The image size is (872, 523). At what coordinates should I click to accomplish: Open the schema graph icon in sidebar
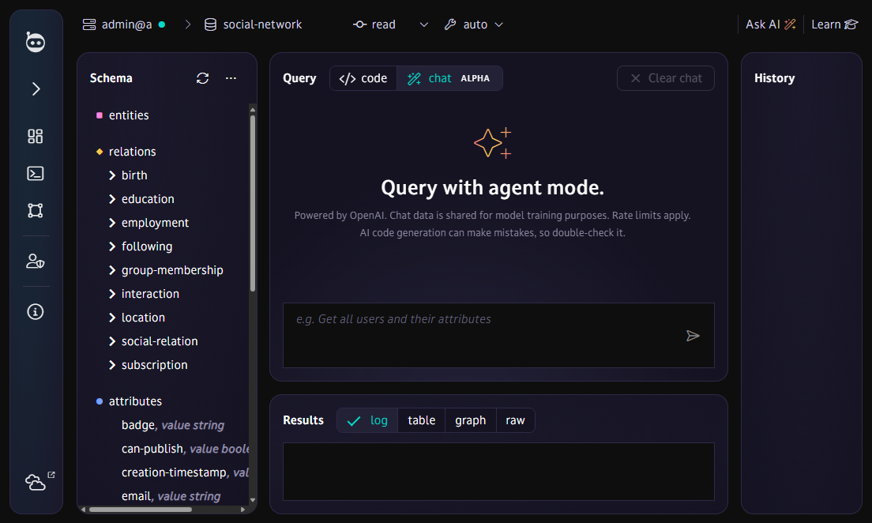36,210
